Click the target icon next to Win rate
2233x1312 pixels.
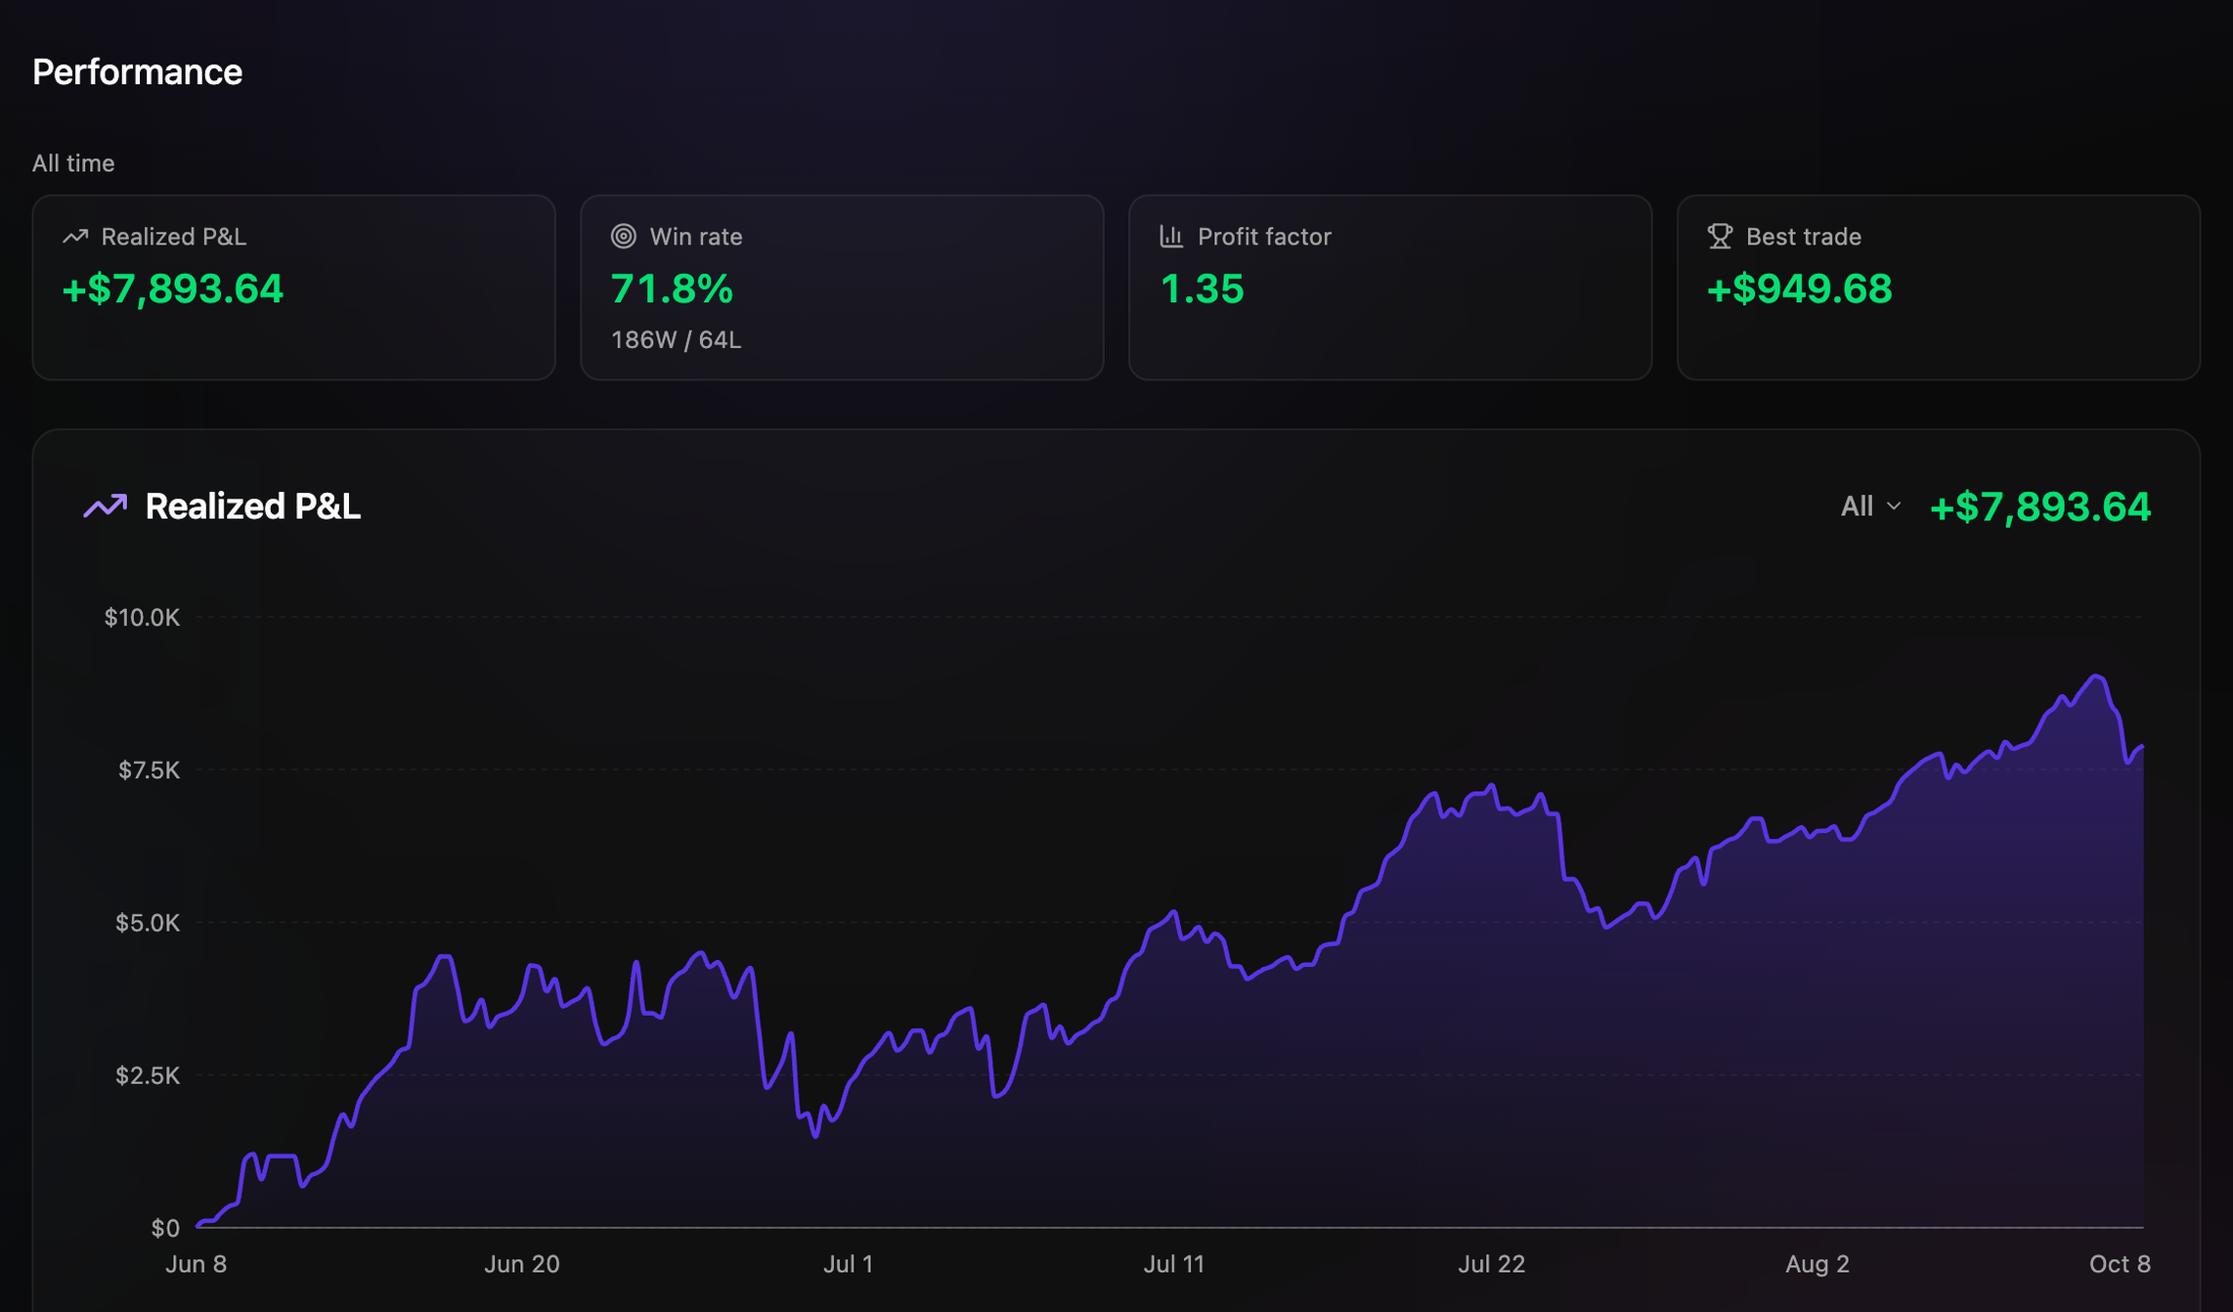624,237
